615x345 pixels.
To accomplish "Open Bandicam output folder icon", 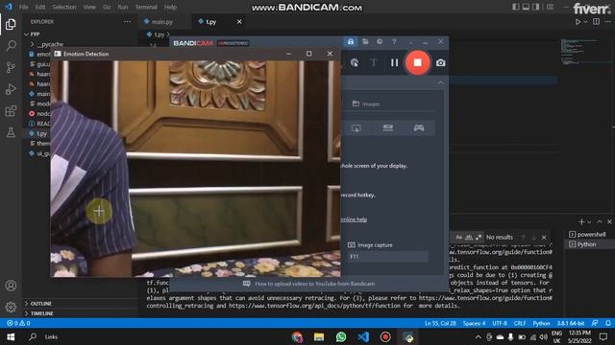I will click(365, 41).
